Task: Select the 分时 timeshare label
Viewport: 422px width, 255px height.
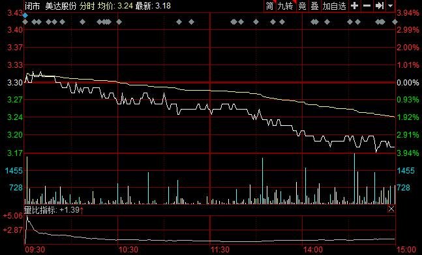Action: (x=87, y=6)
